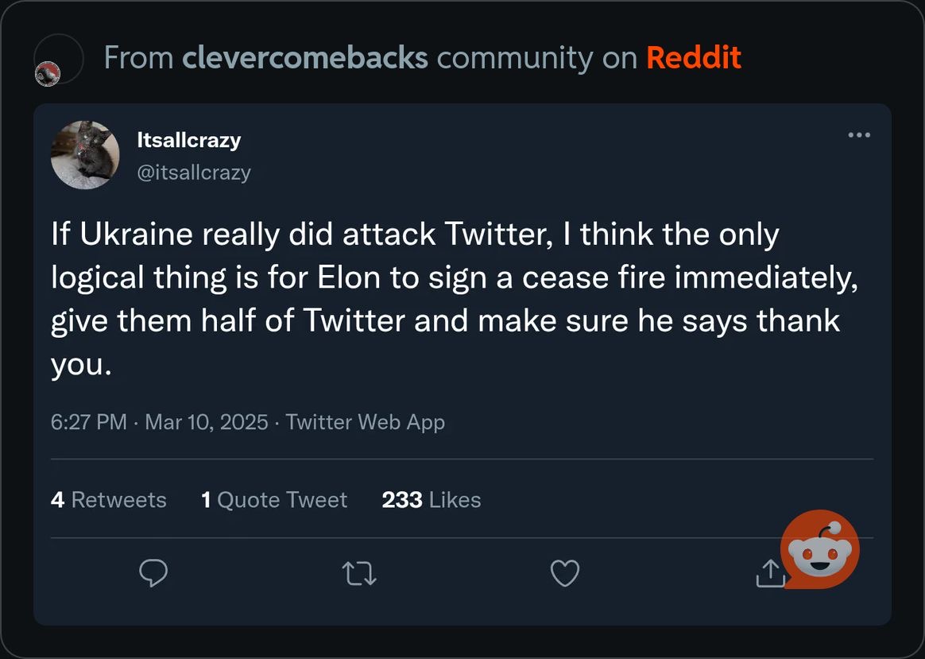Open the Itsallcrazy display name
This screenshot has height=659, width=925.
tap(188, 140)
